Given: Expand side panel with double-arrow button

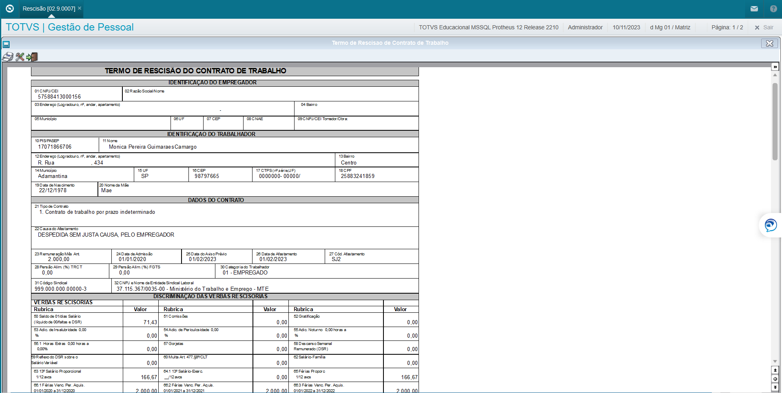Looking at the screenshot, I should click(775, 67).
